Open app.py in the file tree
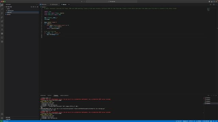The width and height of the screenshot is (218, 122). (x=9, y=14)
